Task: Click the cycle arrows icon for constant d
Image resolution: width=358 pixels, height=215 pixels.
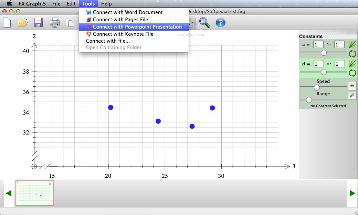Action: 352,73
